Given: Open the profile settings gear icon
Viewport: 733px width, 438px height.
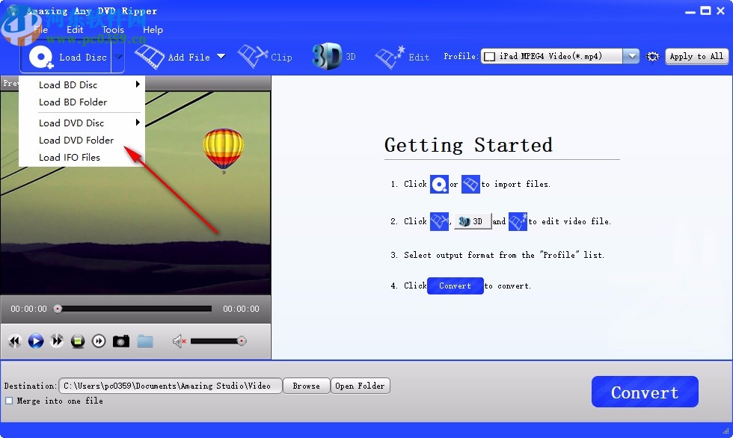Looking at the screenshot, I should [652, 56].
